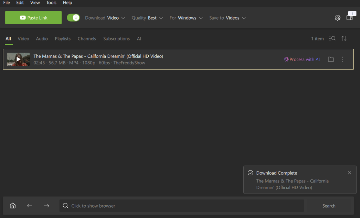Click the sort order arrows icon

tap(344, 39)
